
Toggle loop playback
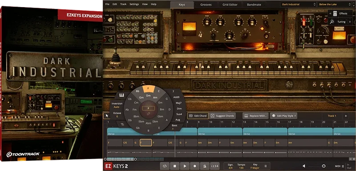coord(165,166)
